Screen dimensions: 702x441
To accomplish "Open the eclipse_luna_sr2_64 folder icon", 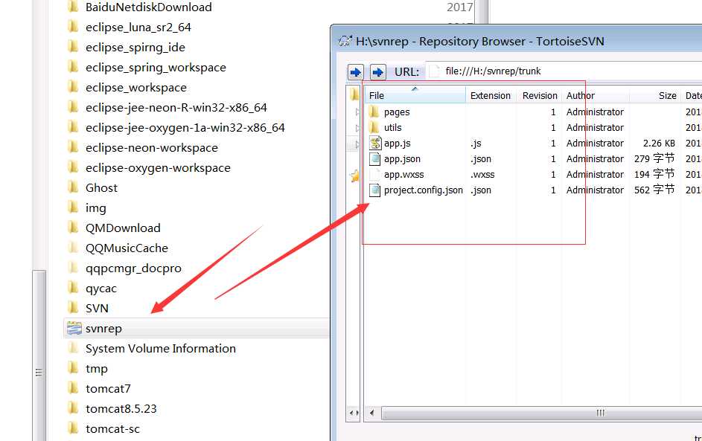I will tap(74, 27).
